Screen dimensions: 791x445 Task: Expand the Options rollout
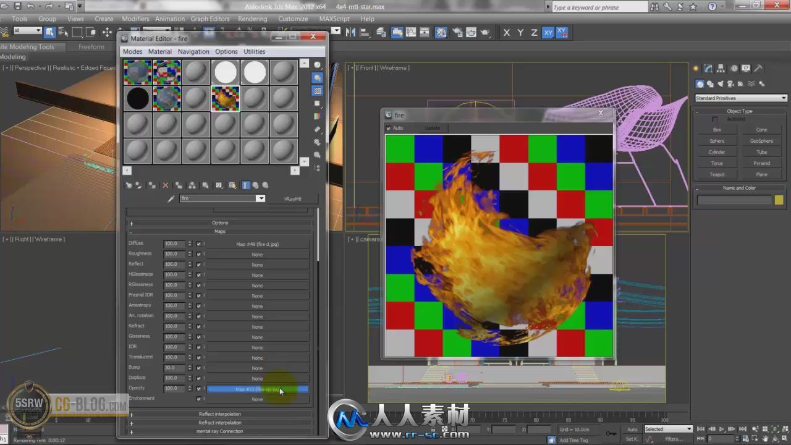(220, 222)
